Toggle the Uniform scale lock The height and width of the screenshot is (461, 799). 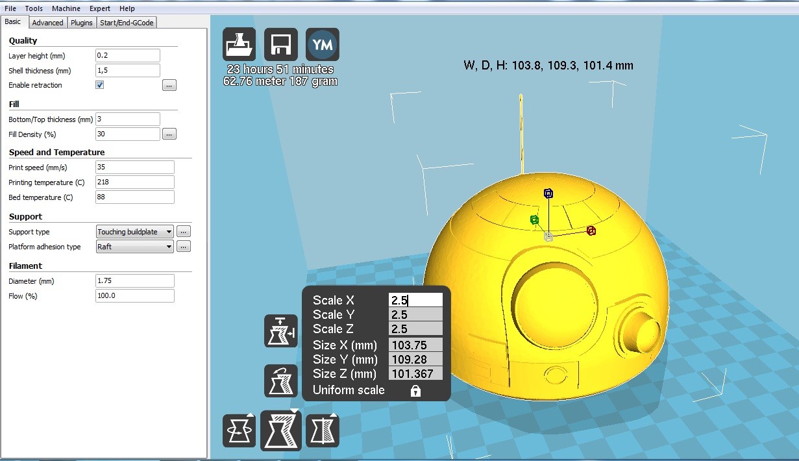(x=414, y=390)
